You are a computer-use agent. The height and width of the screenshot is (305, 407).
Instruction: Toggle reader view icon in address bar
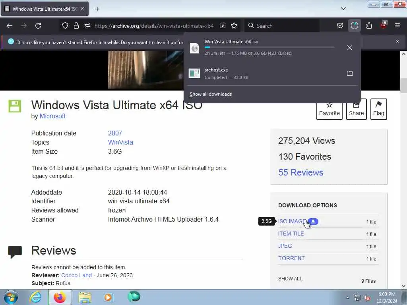point(223,25)
